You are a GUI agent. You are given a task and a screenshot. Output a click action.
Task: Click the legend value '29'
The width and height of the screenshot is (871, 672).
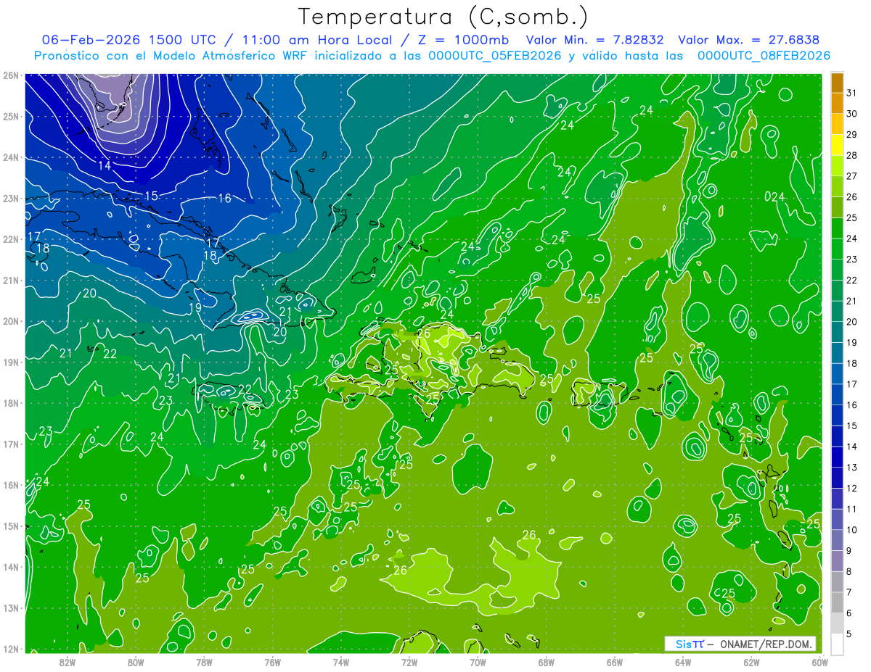[852, 135]
